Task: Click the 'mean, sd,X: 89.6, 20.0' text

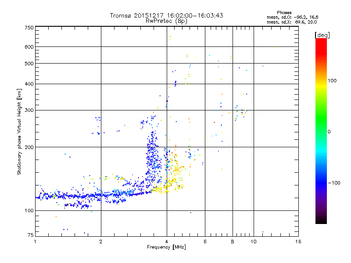Action: point(292,22)
